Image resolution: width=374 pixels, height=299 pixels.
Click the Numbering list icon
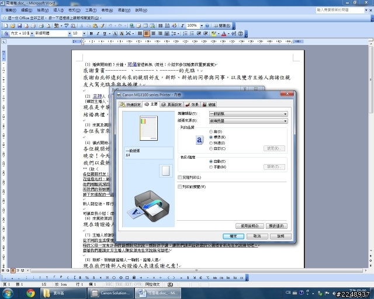[185, 34]
